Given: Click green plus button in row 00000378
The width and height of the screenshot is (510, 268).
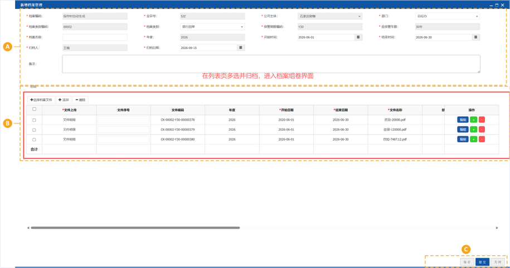Looking at the screenshot, I should tap(474, 120).
